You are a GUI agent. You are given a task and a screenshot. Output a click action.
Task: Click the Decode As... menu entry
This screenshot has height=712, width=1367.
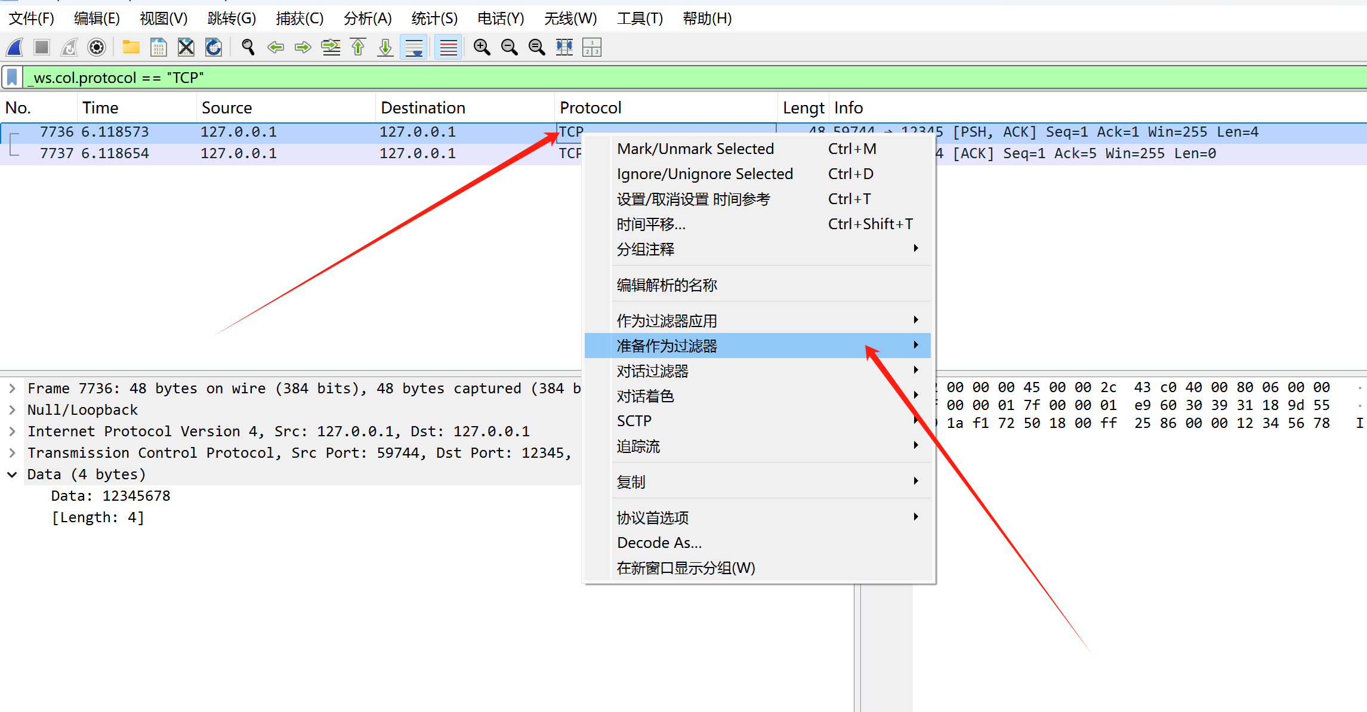[659, 543]
